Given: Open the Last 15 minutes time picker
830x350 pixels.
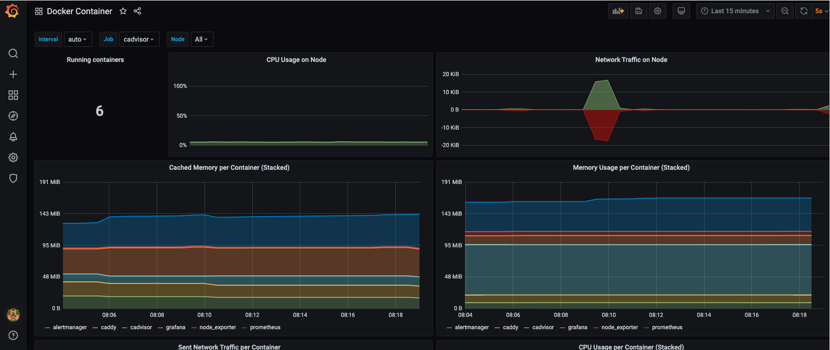Looking at the screenshot, I should (x=735, y=11).
